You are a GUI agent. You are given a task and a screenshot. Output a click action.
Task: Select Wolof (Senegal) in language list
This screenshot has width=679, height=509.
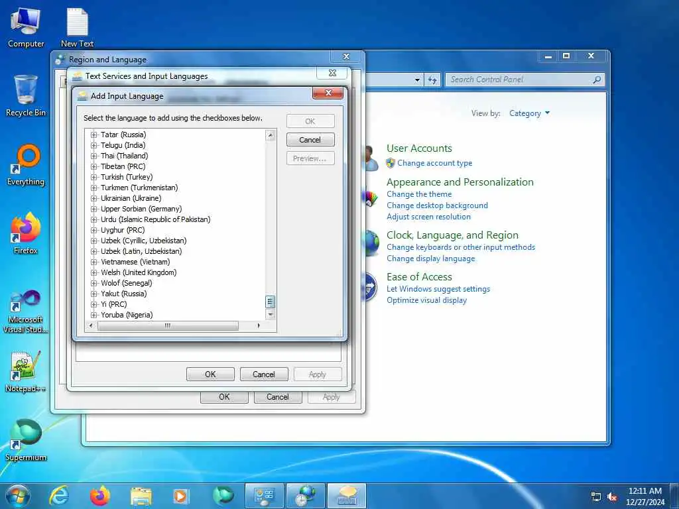pyautogui.click(x=126, y=283)
